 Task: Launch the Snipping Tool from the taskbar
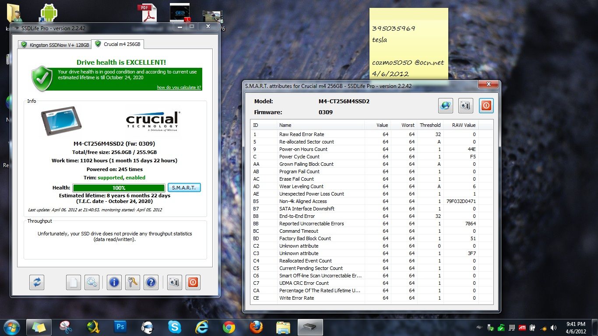[x=66, y=327]
